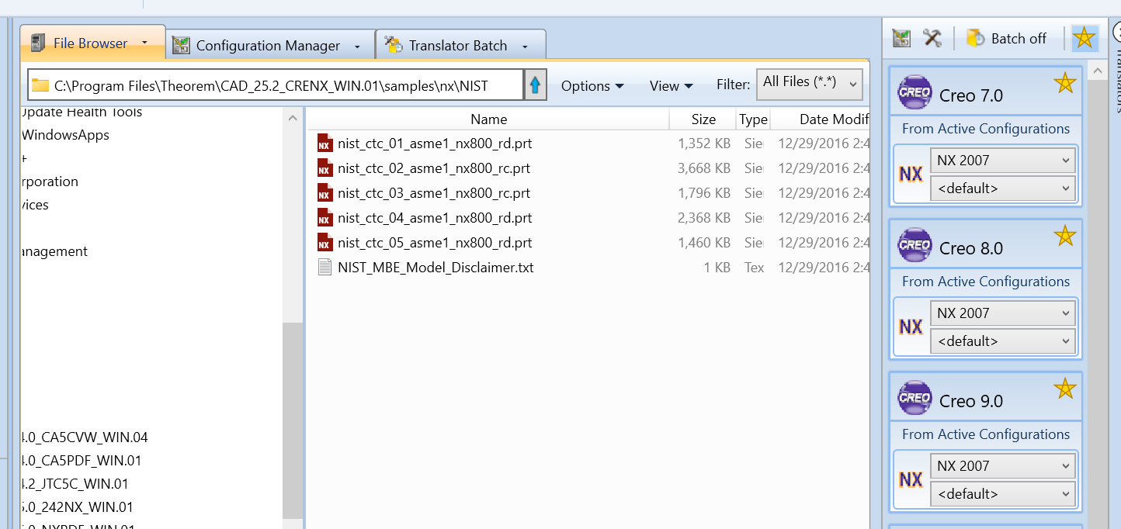Click the File Browser tab icon
Viewport: 1121px width, 529px height.
coord(36,43)
